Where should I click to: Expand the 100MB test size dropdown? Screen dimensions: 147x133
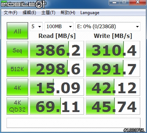59,26
